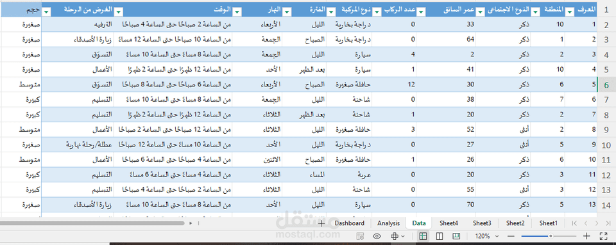The image size is (616, 245).
Task: Select cell الترفيه in row 2
Action: click(78, 25)
